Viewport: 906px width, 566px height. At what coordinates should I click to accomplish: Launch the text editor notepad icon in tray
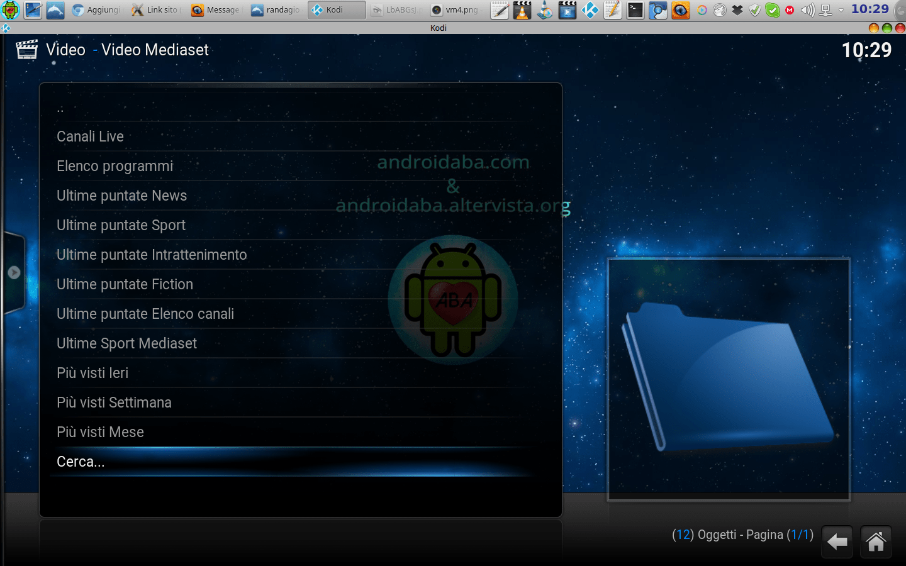pyautogui.click(x=500, y=10)
